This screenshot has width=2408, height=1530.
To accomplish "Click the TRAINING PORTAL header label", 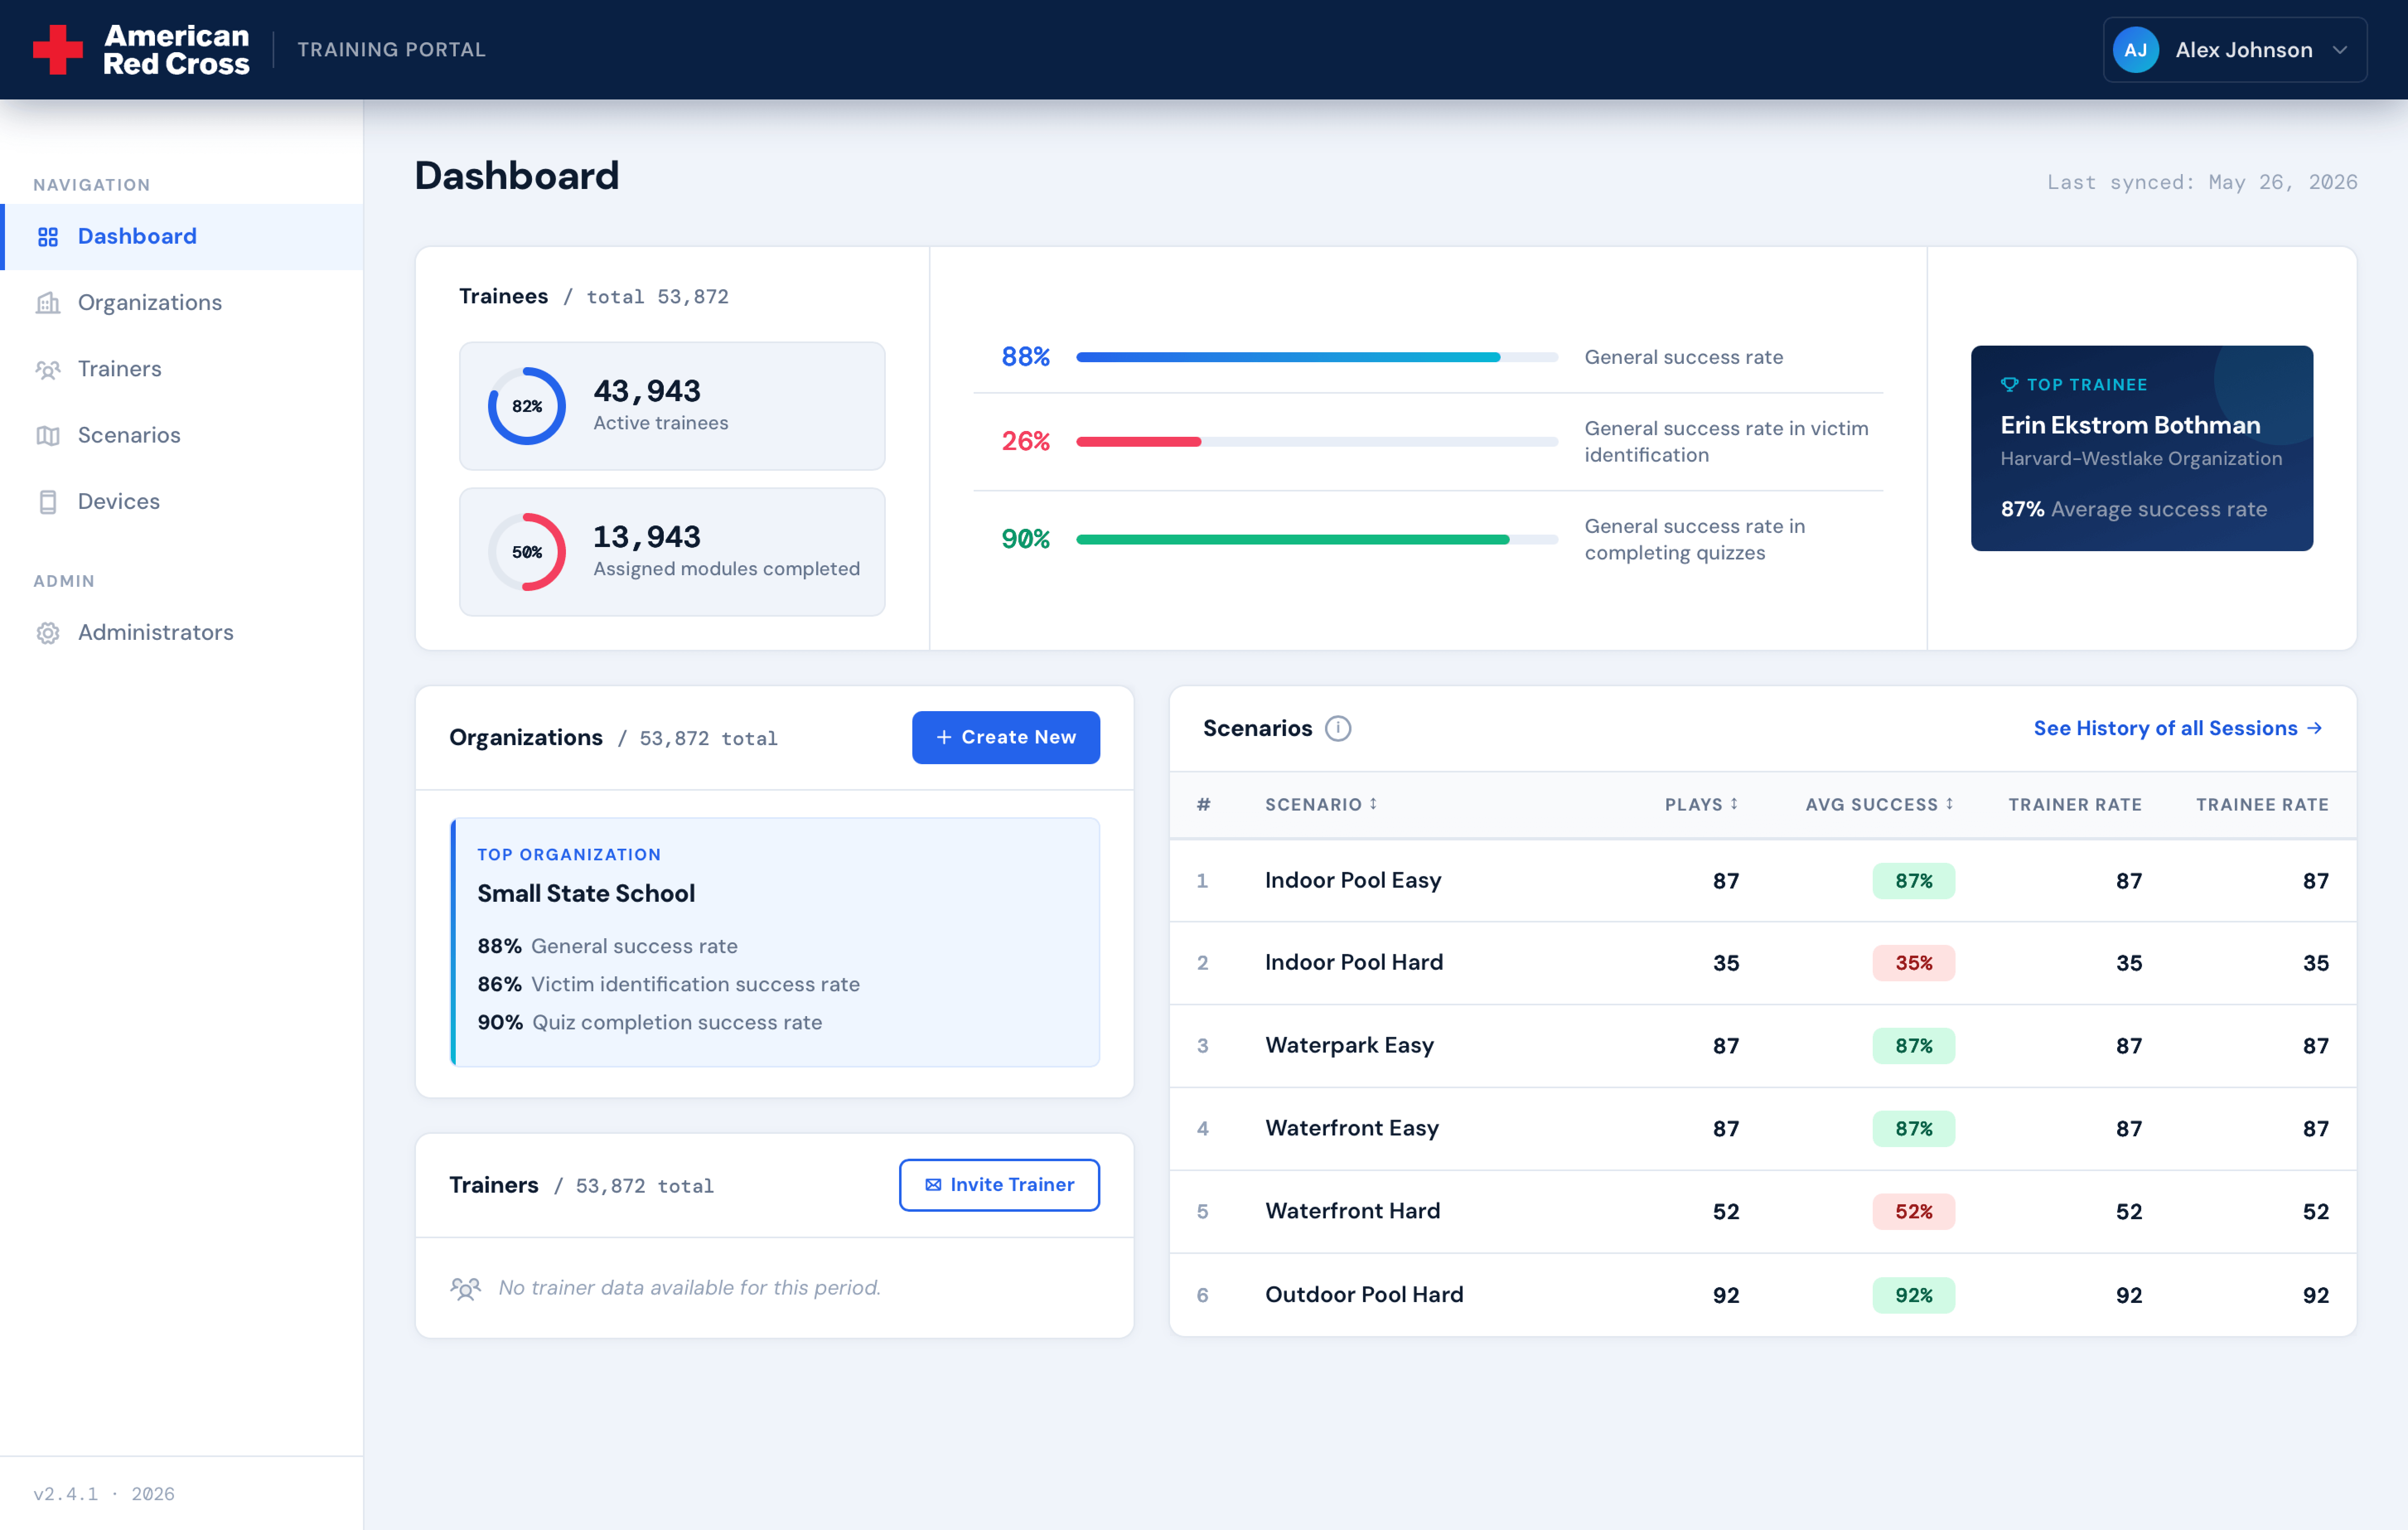I will point(391,50).
